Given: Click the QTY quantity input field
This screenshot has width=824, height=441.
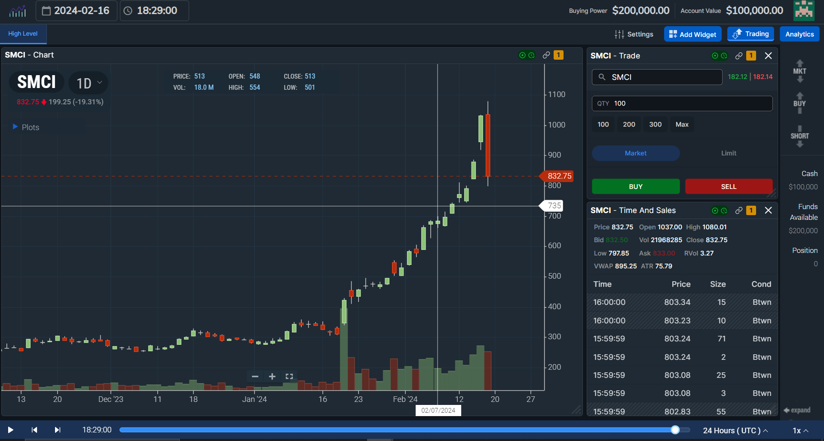Looking at the screenshot, I should 682,103.
